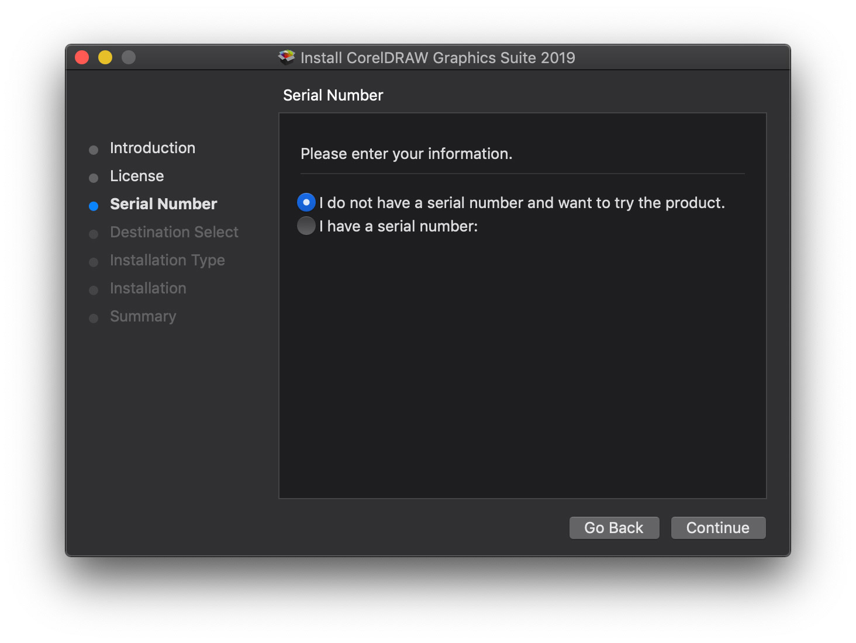Click the Introduction step indicator dot
Image resolution: width=856 pixels, height=643 pixels.
(94, 150)
